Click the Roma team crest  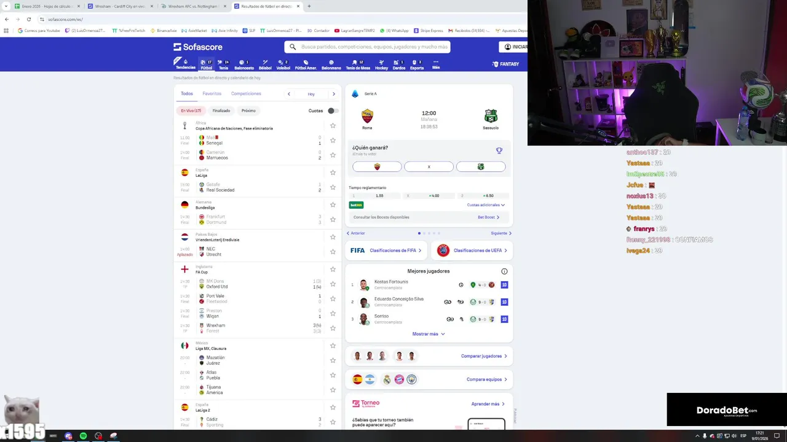367,116
